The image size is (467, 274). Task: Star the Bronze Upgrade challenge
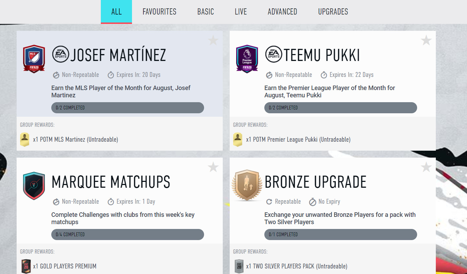click(426, 167)
